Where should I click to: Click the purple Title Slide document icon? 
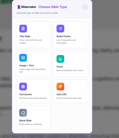point(23,29)
